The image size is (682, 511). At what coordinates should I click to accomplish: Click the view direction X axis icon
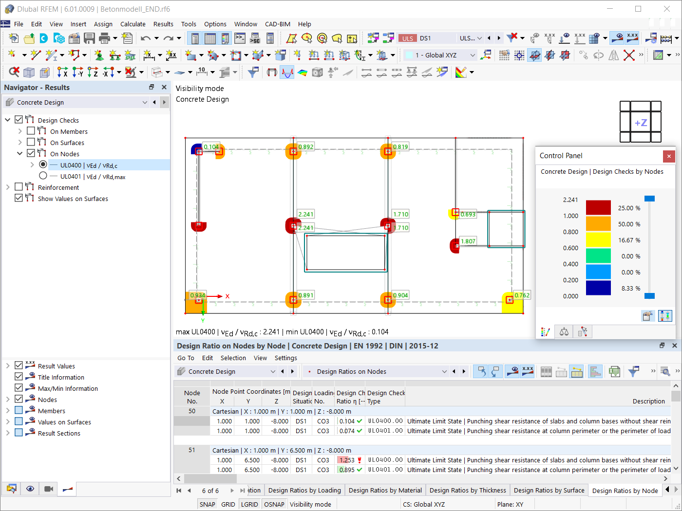click(62, 73)
